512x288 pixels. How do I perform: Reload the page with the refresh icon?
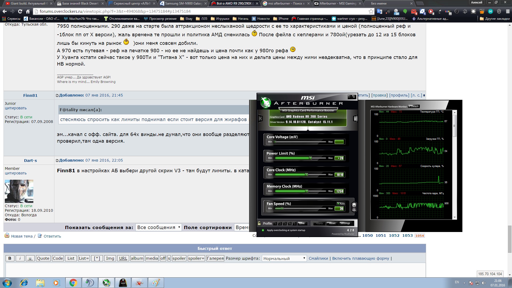[20, 11]
